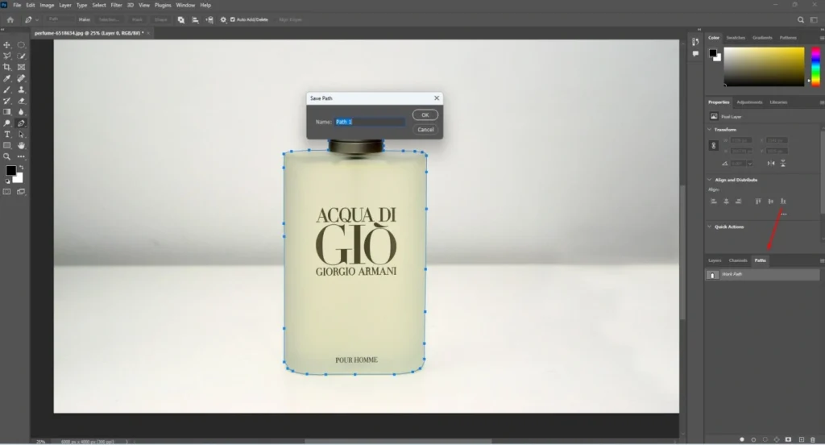This screenshot has height=445, width=825.
Task: Open the File menu
Action: (17, 6)
